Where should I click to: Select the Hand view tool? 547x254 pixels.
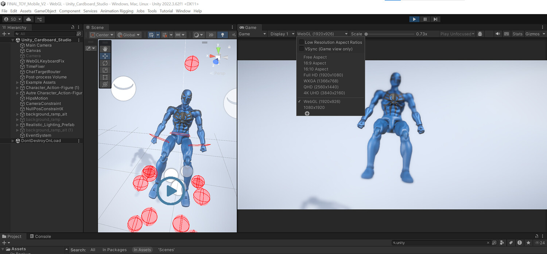pyautogui.click(x=105, y=49)
